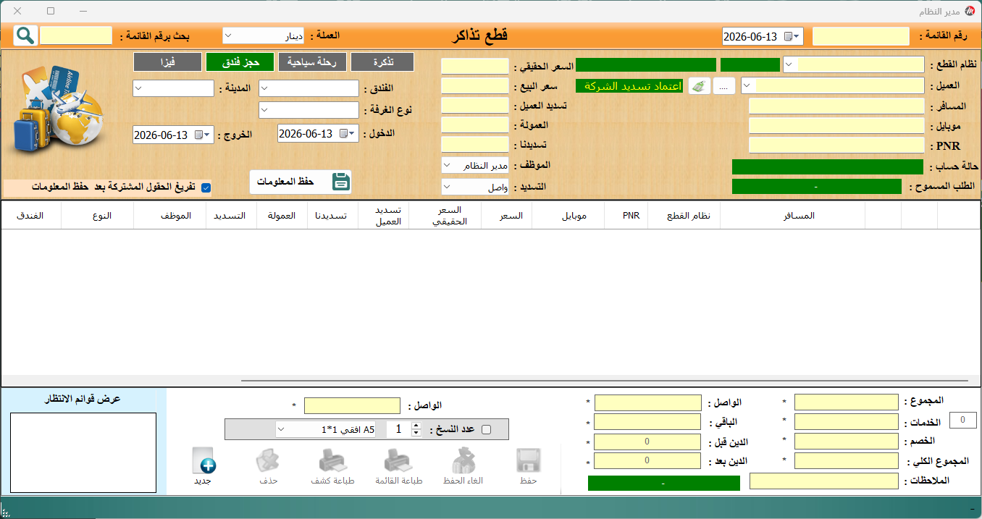The width and height of the screenshot is (982, 519).
Task: Click the جديد new document icon
Action: [203, 461]
